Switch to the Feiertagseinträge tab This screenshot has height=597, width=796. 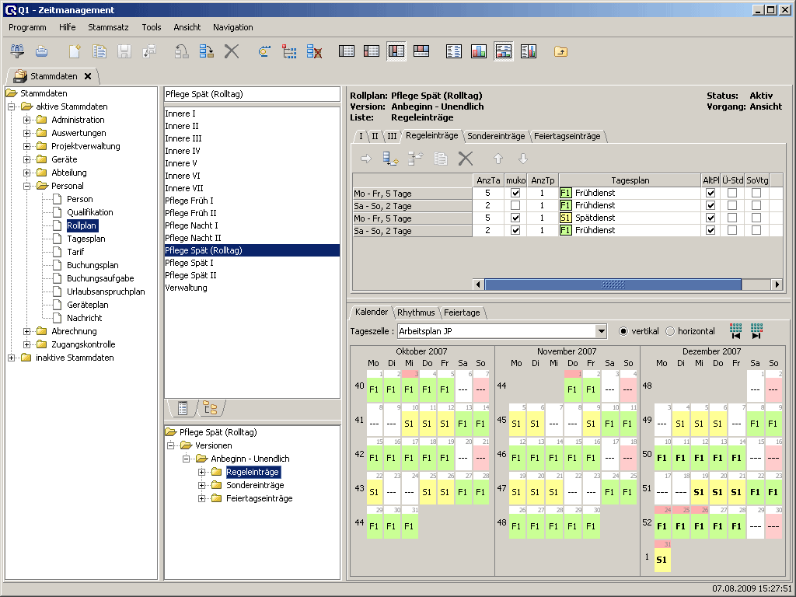(567, 136)
